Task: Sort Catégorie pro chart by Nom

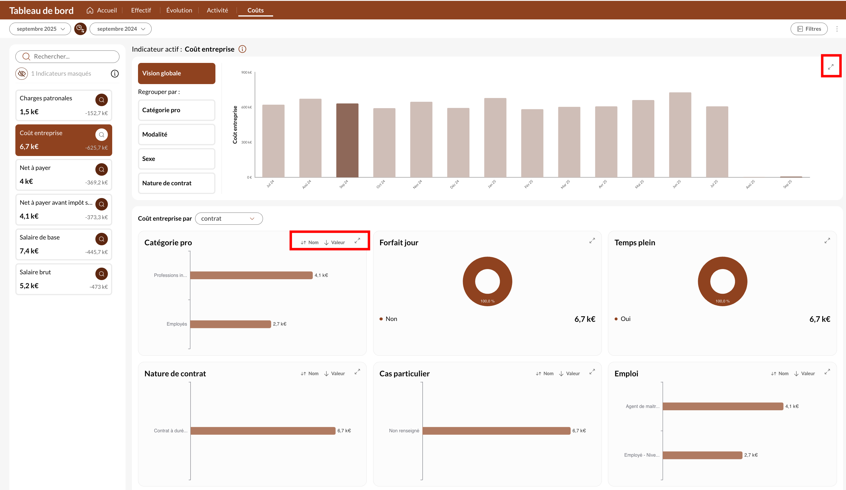Action: [x=310, y=242]
